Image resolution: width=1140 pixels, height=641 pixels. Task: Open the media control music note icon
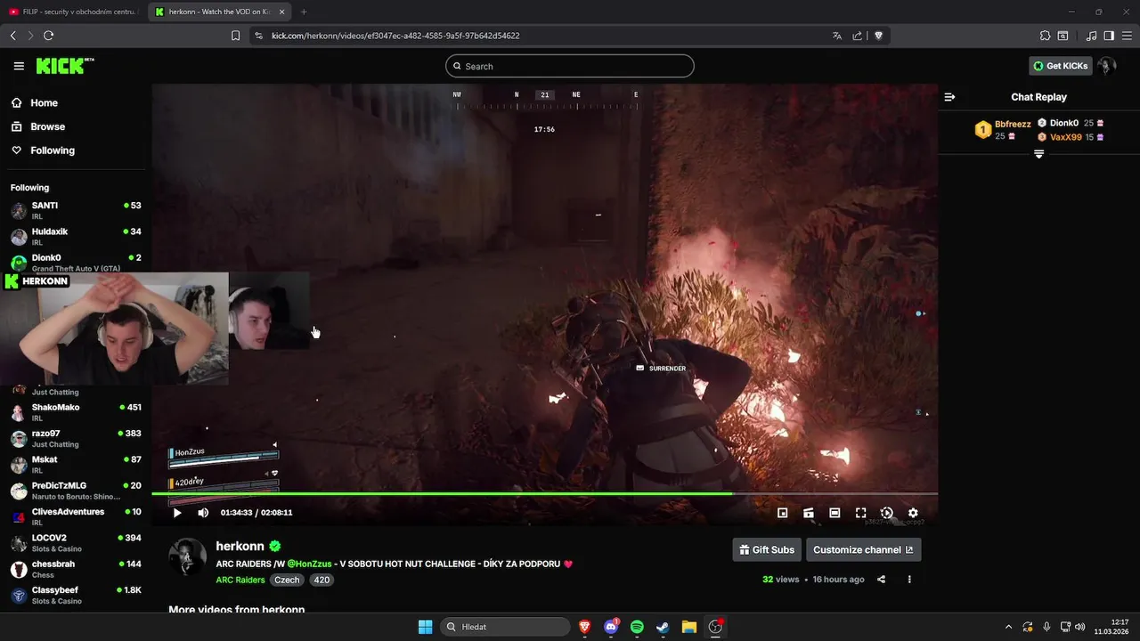coord(1092,36)
